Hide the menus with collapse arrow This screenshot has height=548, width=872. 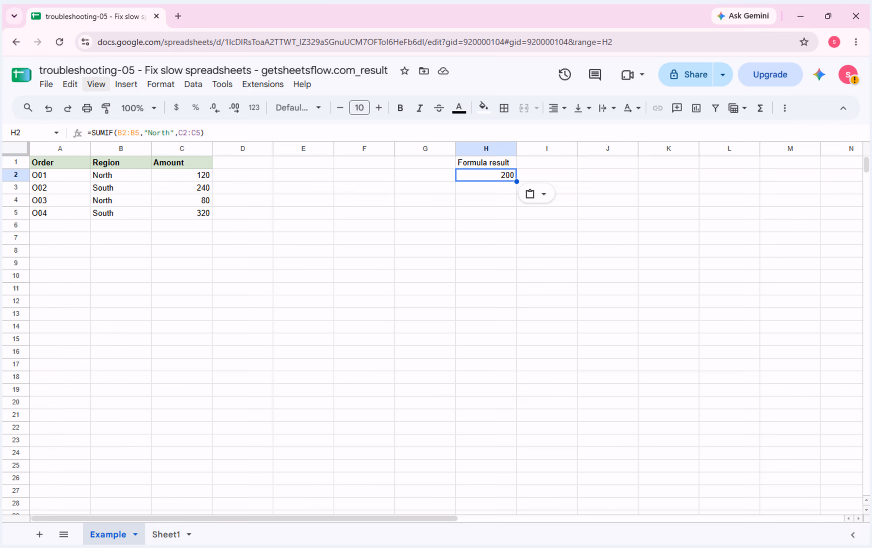coord(843,108)
